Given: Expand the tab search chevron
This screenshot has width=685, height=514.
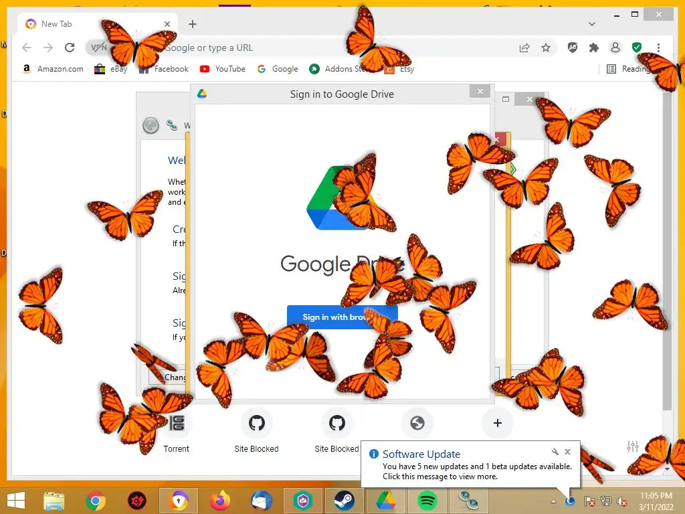Looking at the screenshot, I should point(591,24).
